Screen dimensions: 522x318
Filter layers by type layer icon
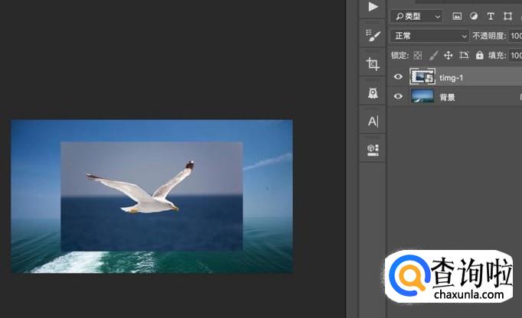point(491,16)
